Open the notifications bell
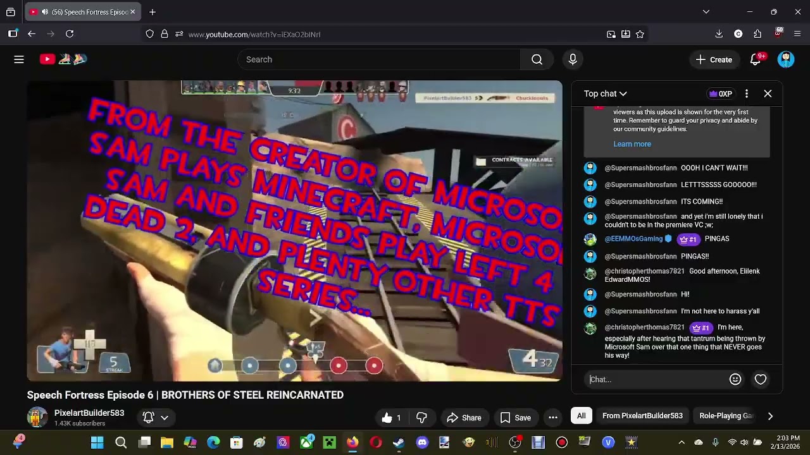 (x=756, y=59)
